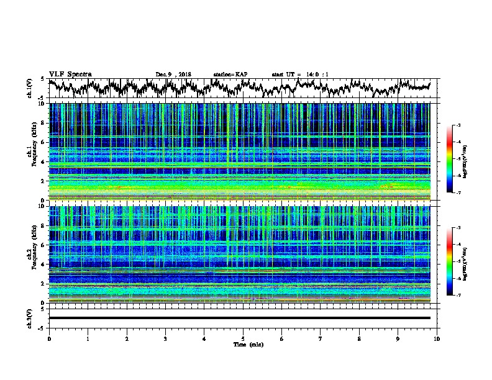Click the "4" tick label on the time axis
This screenshot has width=492, height=380.
pos(204,339)
